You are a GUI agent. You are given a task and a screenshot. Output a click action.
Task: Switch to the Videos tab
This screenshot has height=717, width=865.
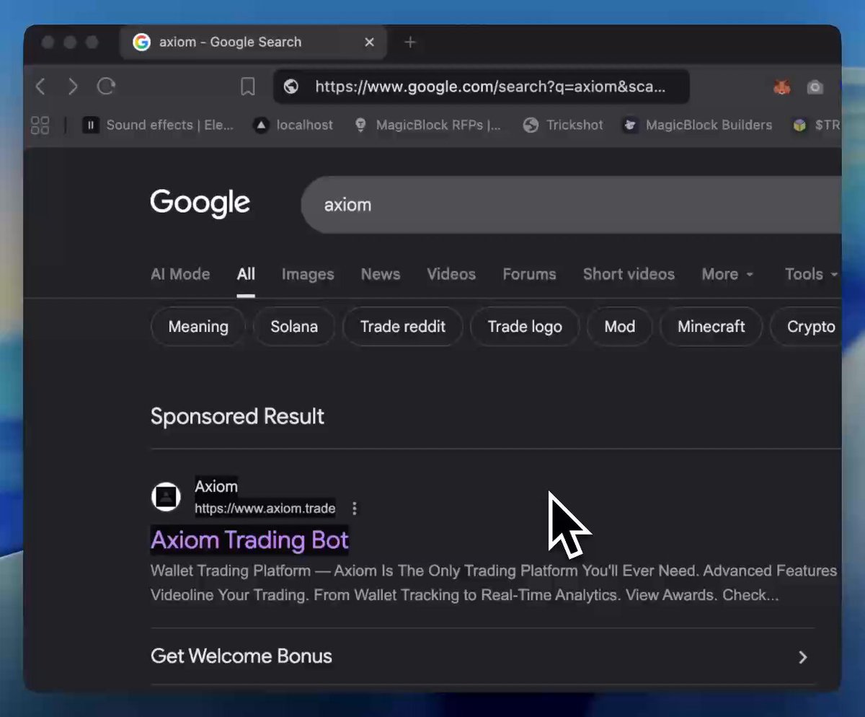point(451,274)
